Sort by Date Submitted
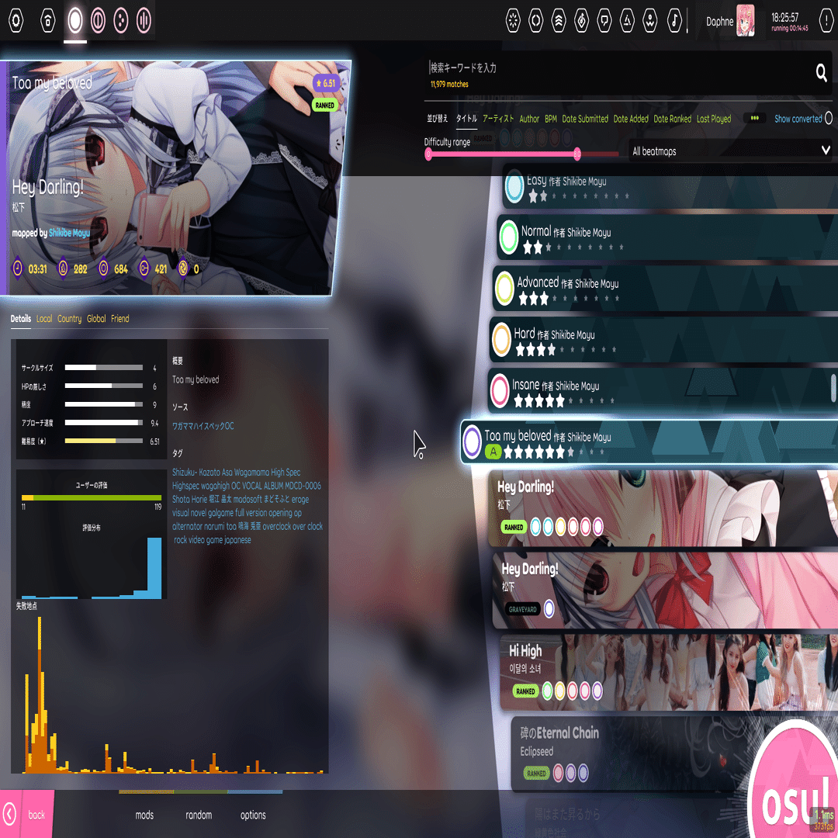The image size is (838, 838). [585, 119]
